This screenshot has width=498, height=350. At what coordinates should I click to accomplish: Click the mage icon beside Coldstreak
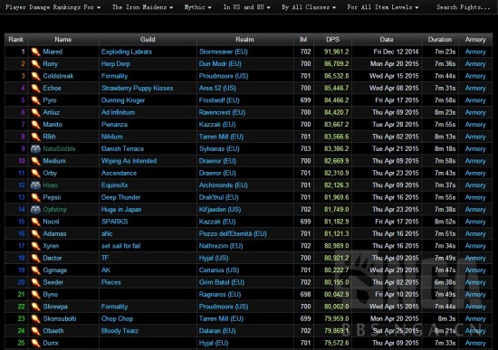tap(35, 76)
